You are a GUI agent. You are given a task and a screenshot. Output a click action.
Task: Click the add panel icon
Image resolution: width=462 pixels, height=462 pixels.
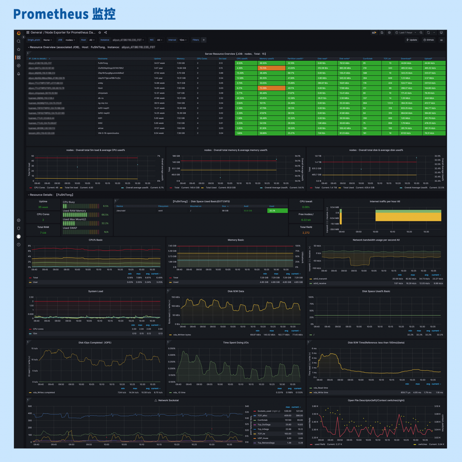tap(374, 33)
